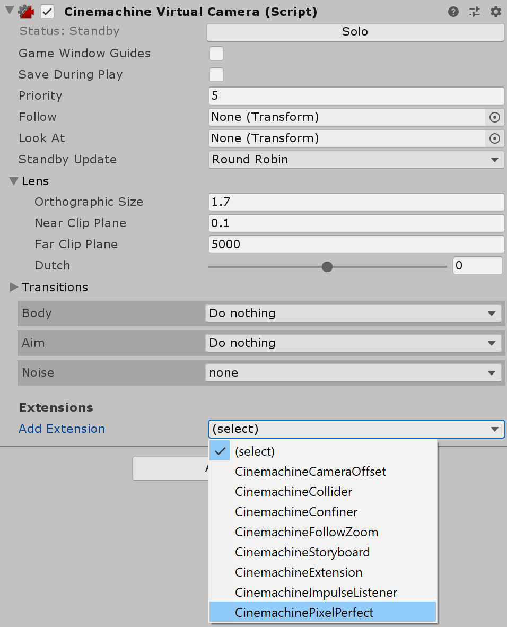Click the Follow object picker icon
The width and height of the screenshot is (507, 627).
(494, 117)
